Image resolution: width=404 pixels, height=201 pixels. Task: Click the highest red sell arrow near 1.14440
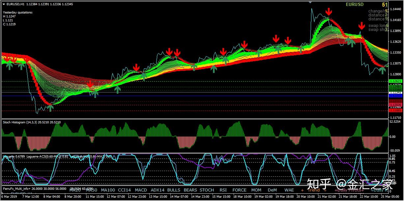[329, 12]
